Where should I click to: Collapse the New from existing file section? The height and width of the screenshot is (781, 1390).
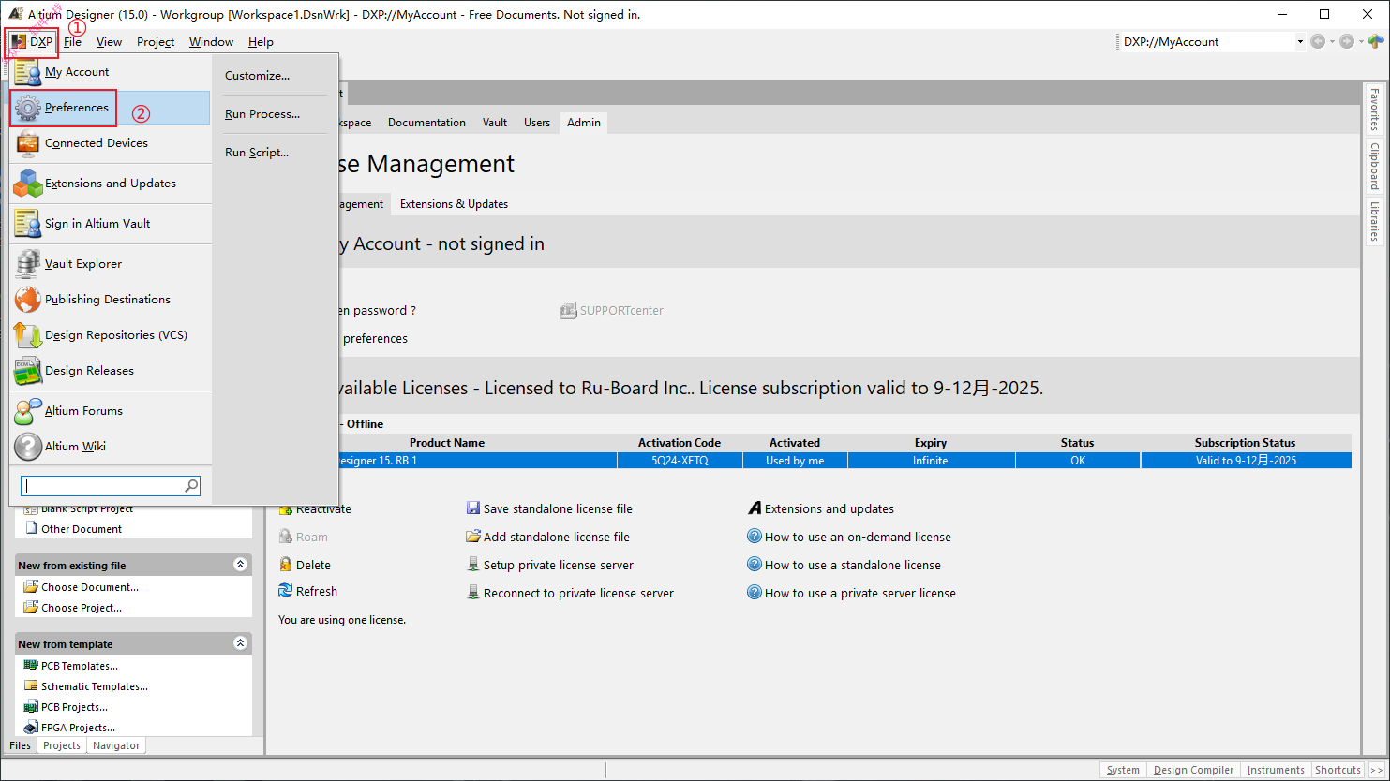[x=240, y=565]
